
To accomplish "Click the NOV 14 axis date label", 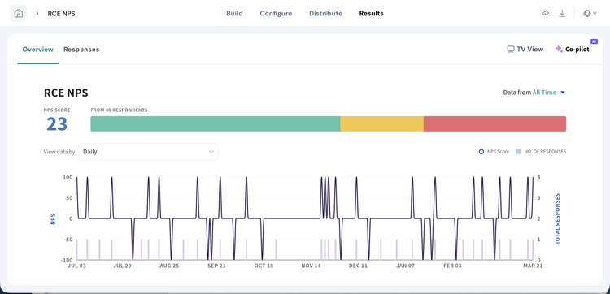I will 311,266.
